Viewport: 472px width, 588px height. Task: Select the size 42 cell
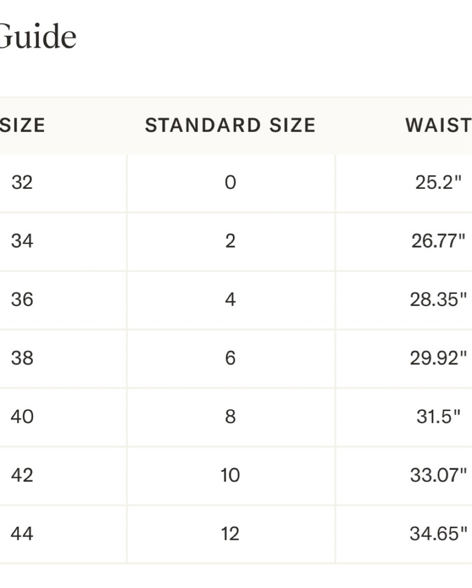click(22, 475)
